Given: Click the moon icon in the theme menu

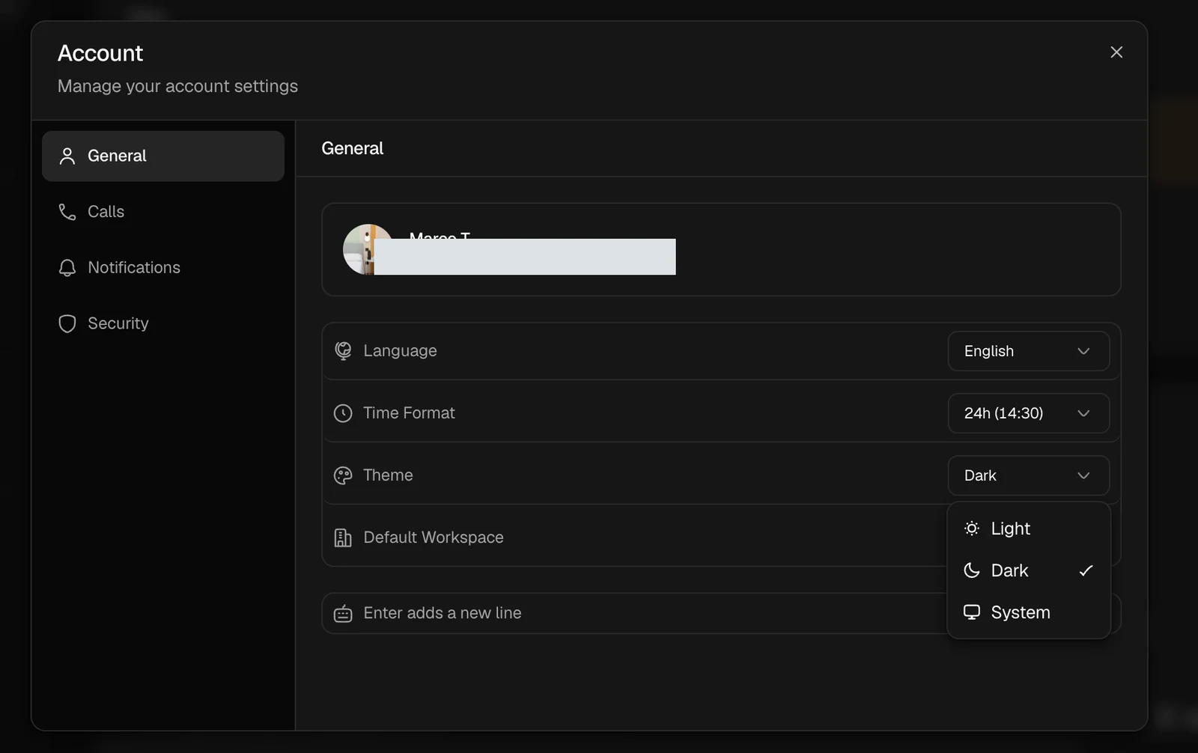Looking at the screenshot, I should tap(972, 570).
